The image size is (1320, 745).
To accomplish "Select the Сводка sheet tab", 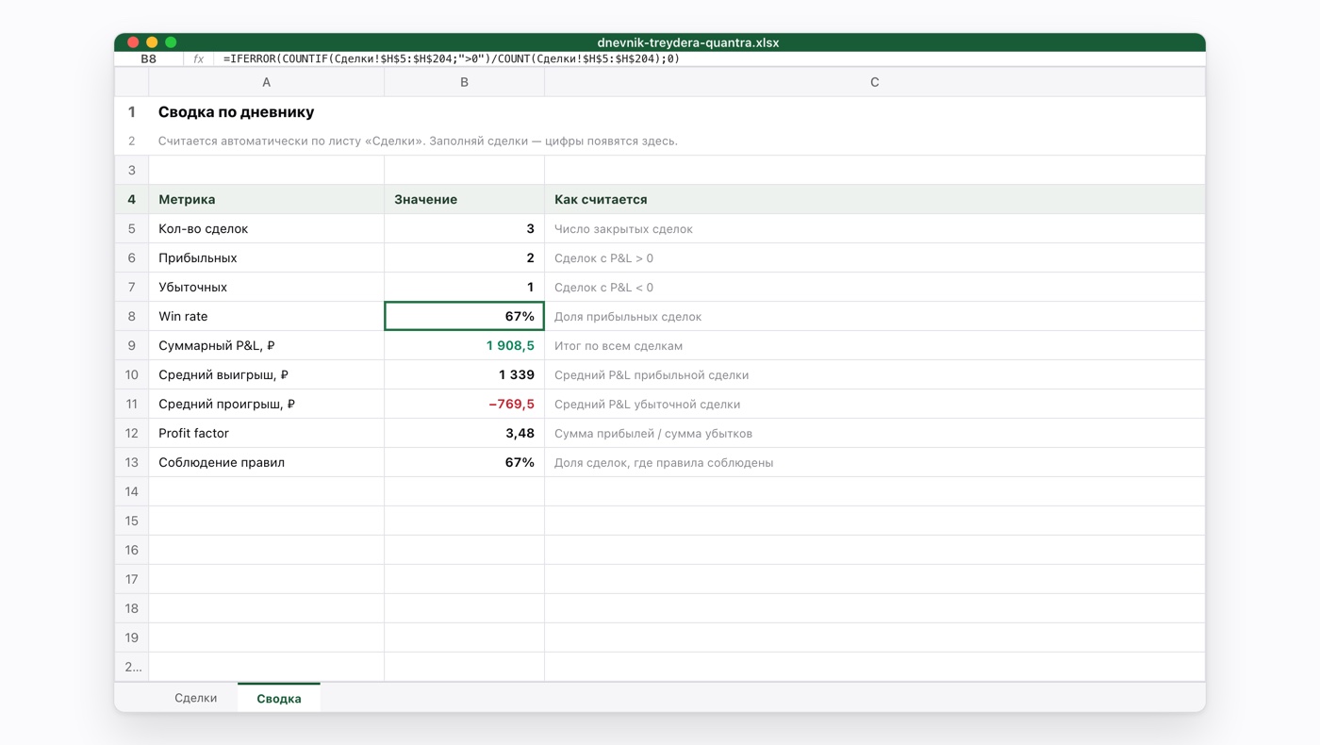I will tap(279, 698).
